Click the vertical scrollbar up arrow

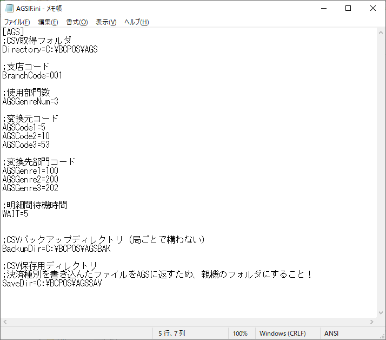point(381,32)
